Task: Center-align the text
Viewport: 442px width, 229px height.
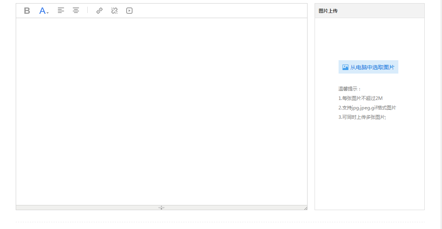Action: click(x=76, y=11)
